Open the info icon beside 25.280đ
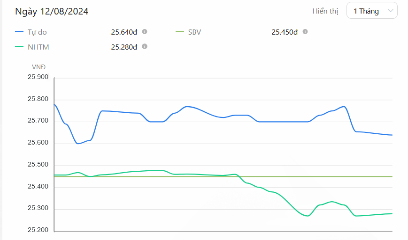The image size is (408, 240). pyautogui.click(x=145, y=46)
